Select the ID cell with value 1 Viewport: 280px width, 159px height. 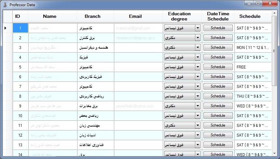coord(20,28)
